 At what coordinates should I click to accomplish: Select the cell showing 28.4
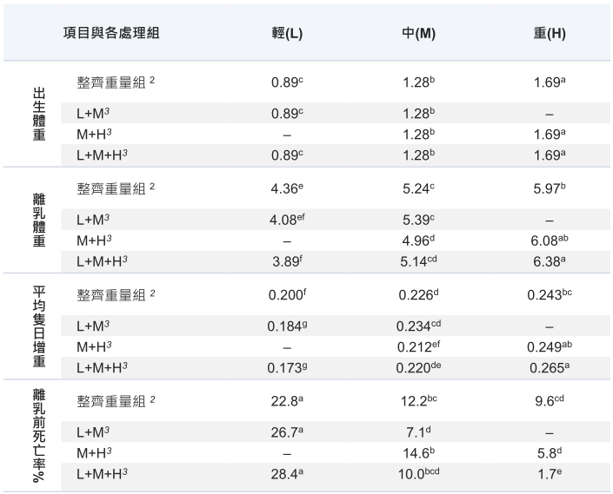click(287, 474)
